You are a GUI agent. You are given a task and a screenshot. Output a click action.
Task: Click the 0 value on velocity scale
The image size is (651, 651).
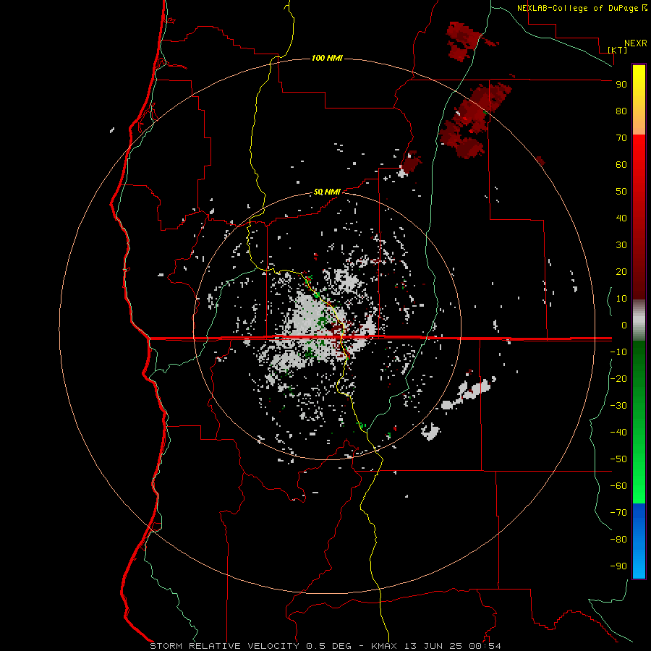(624, 325)
